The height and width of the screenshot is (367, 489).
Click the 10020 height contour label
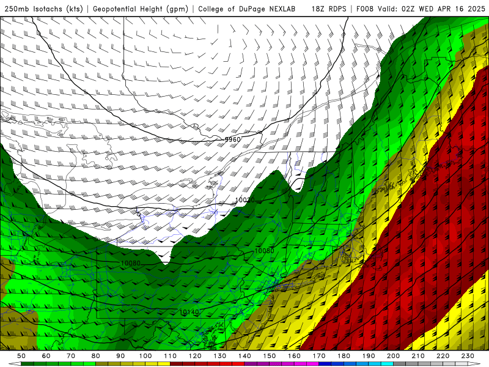245,200
